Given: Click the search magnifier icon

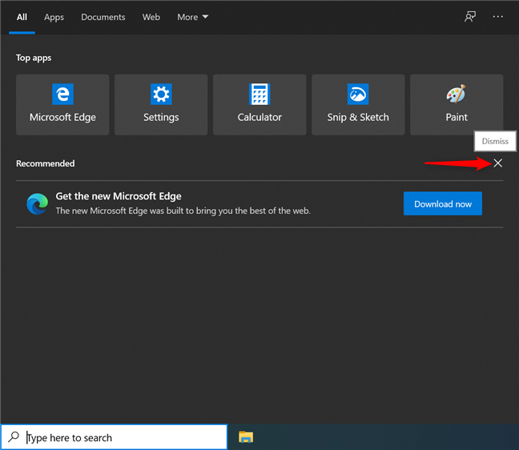Looking at the screenshot, I should (14, 436).
